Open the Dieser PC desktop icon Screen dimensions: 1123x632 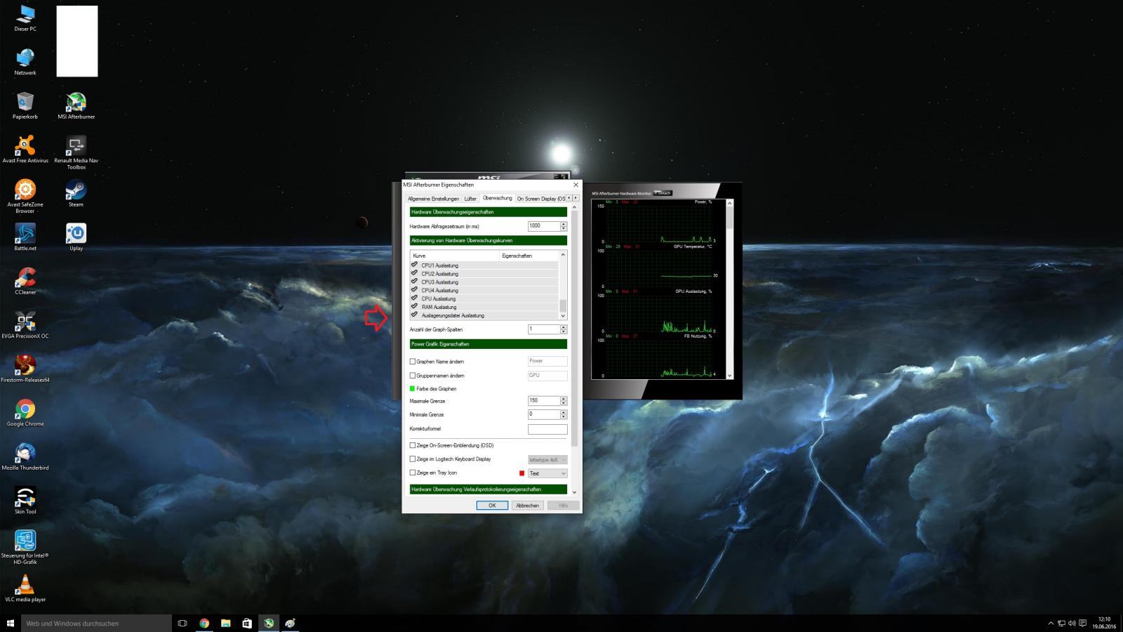[25, 18]
